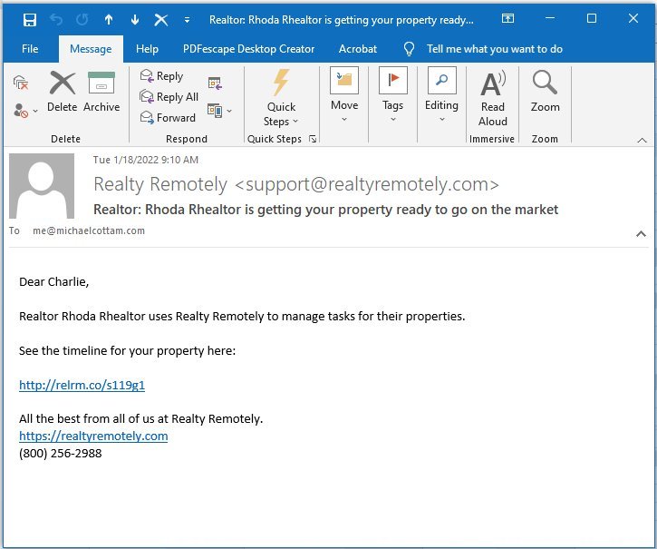Click the meeting reply icon

point(215,83)
